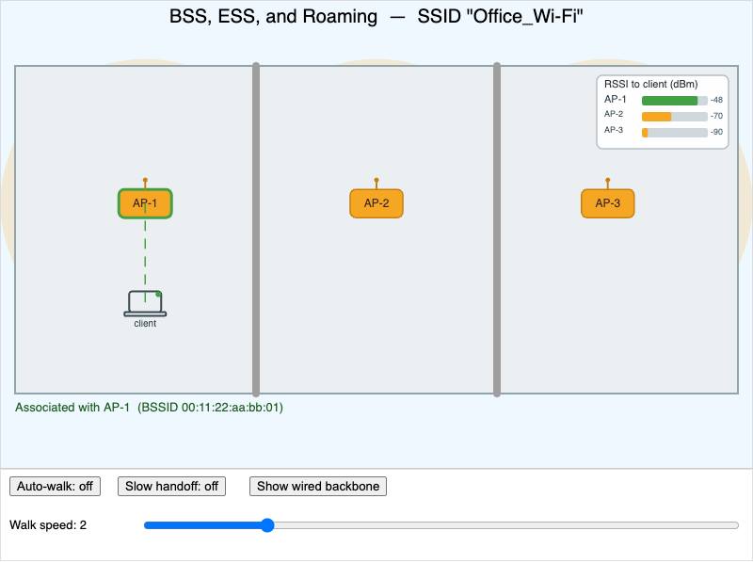Click the 'Walk speed: 2' label

click(48, 524)
